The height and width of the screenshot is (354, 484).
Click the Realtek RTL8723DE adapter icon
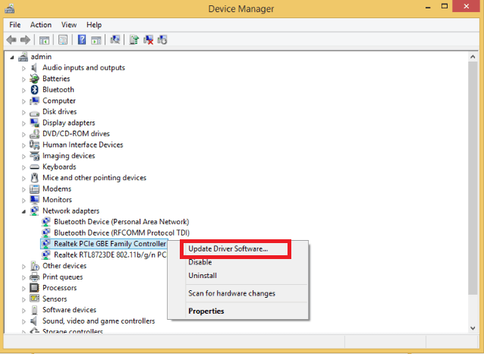tap(46, 254)
